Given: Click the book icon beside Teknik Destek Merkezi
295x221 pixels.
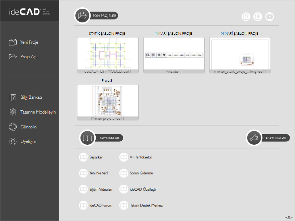Looking at the screenshot, I should point(124,205).
